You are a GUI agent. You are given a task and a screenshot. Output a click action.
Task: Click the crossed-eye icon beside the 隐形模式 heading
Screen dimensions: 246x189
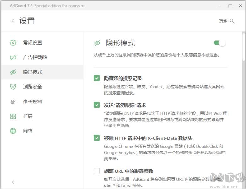pyautogui.click(x=97, y=43)
